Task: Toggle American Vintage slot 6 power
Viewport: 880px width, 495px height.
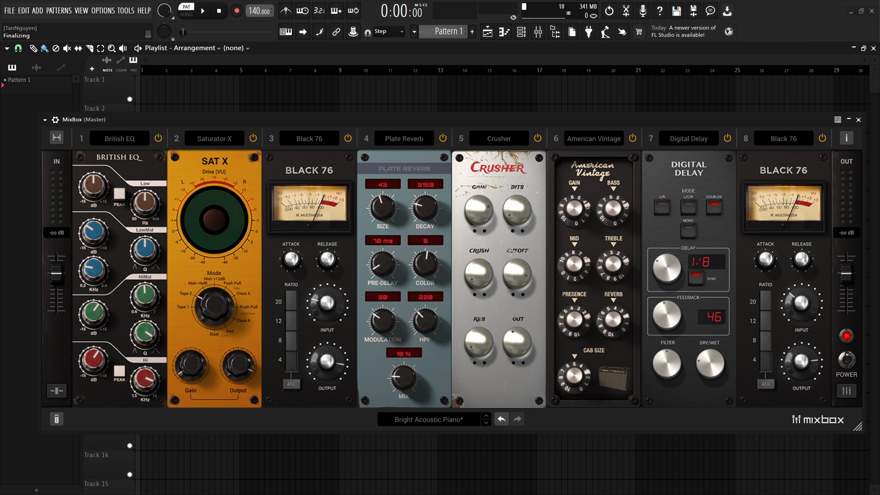Action: click(632, 138)
